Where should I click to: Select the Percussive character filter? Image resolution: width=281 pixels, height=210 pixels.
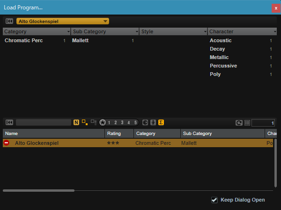click(223, 66)
